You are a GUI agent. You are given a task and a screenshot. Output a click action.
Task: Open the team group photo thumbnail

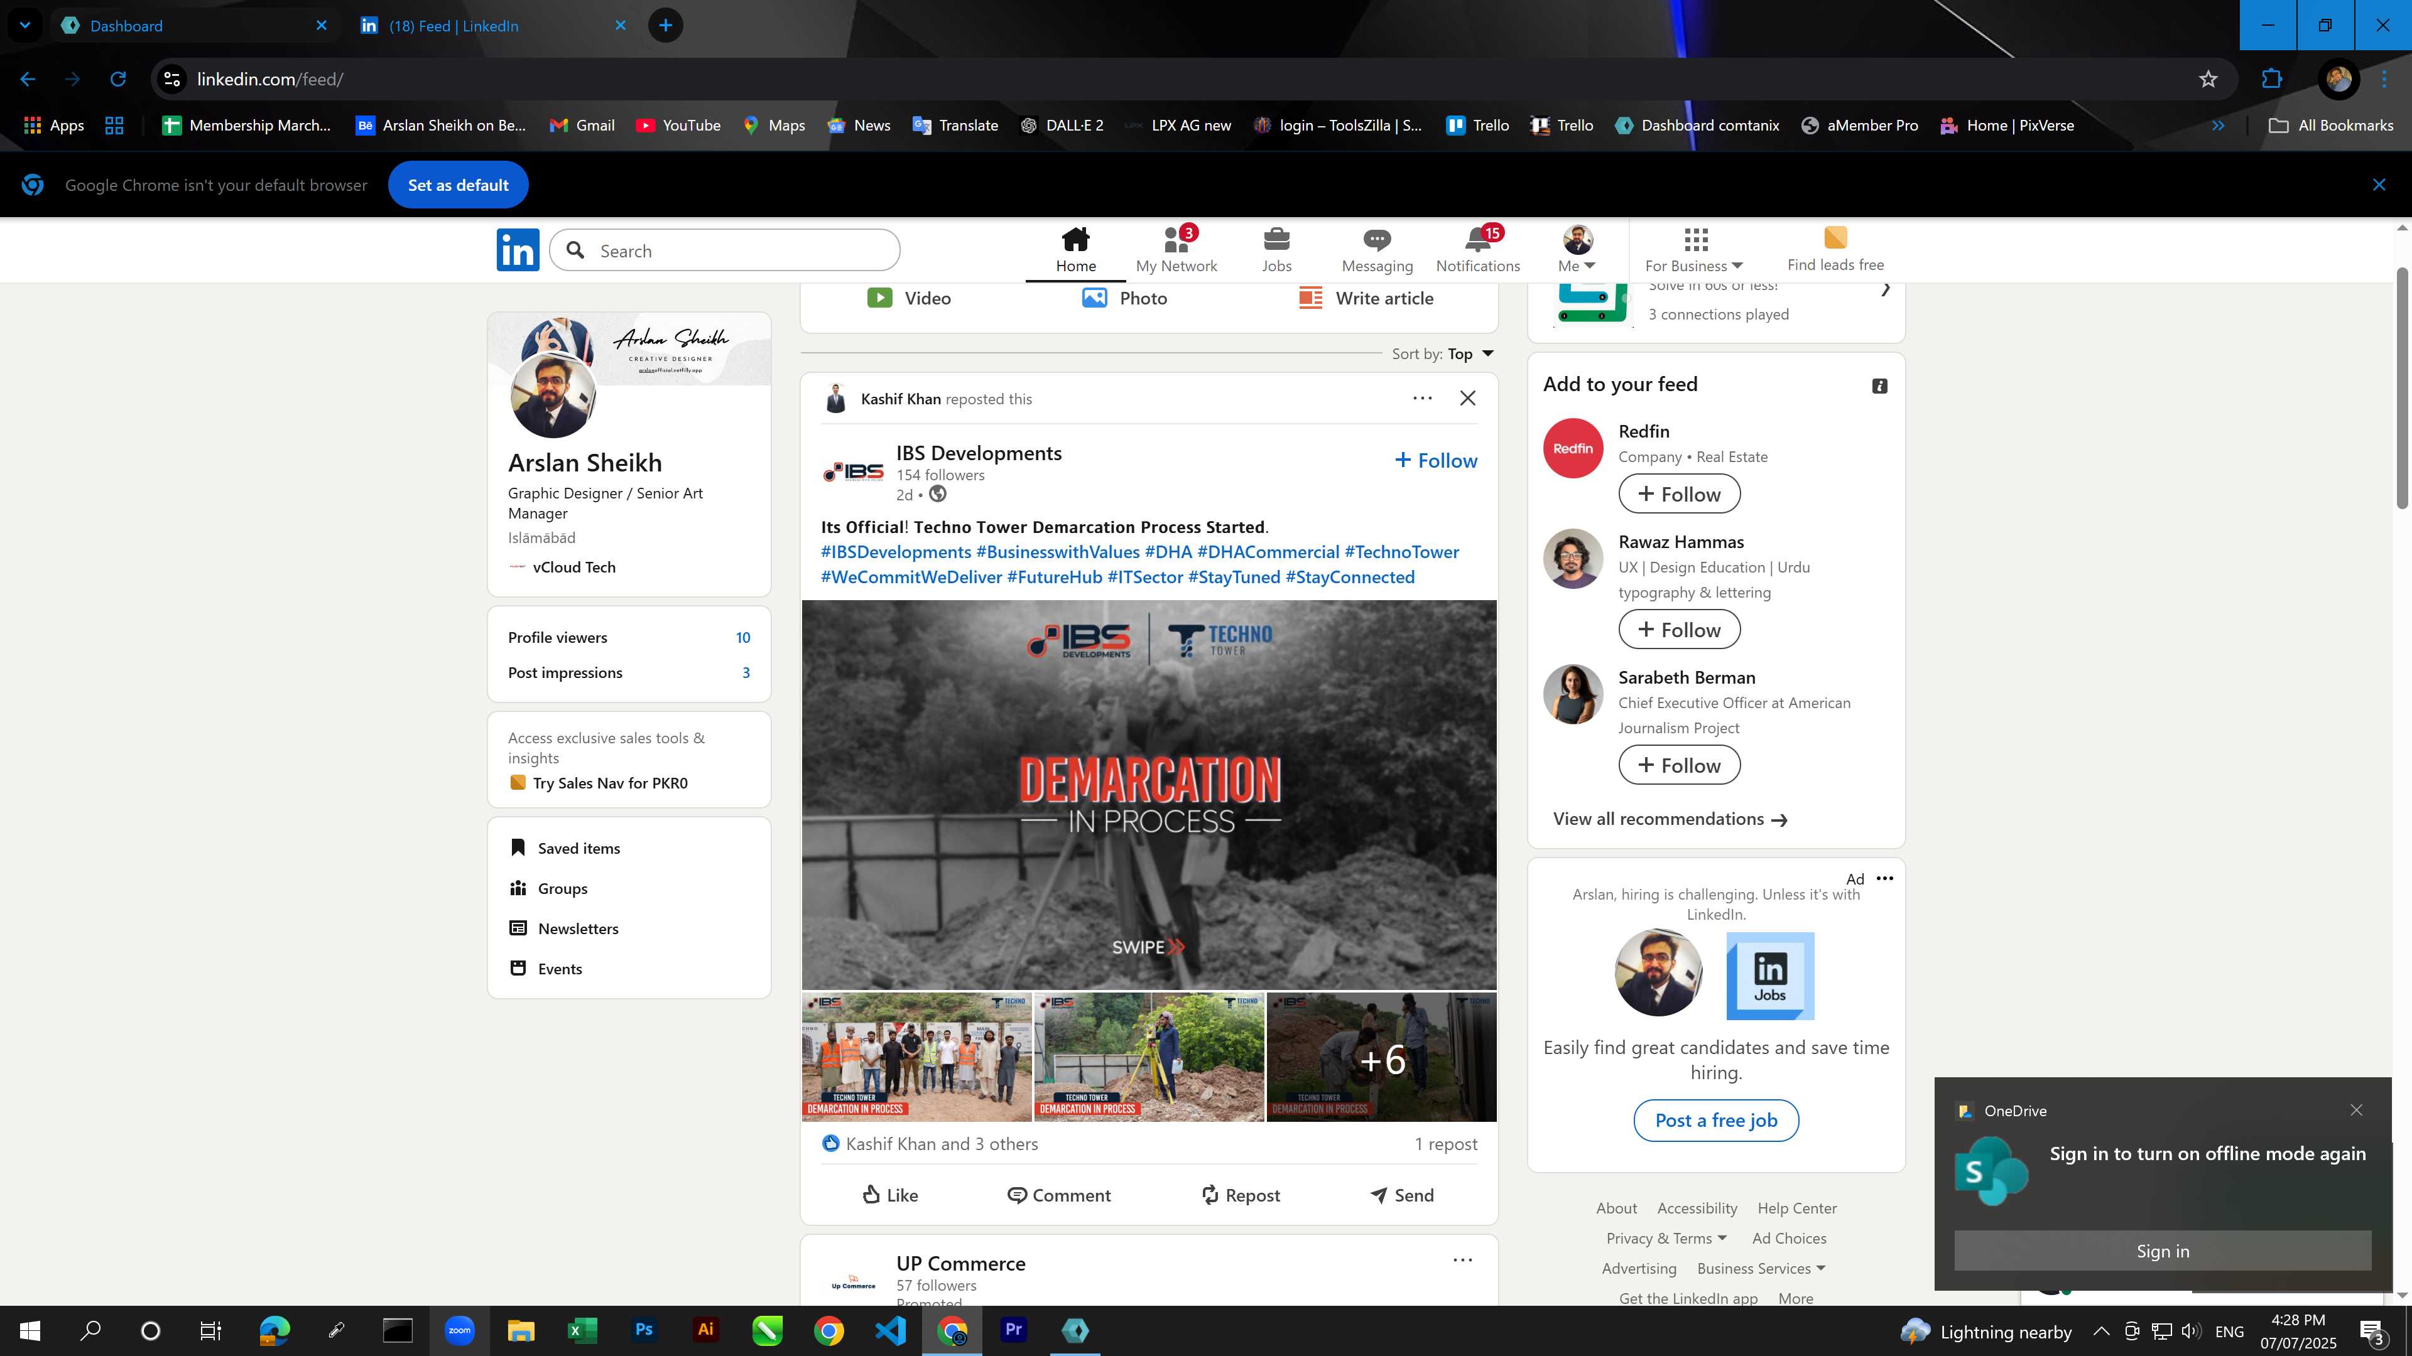pyautogui.click(x=916, y=1057)
